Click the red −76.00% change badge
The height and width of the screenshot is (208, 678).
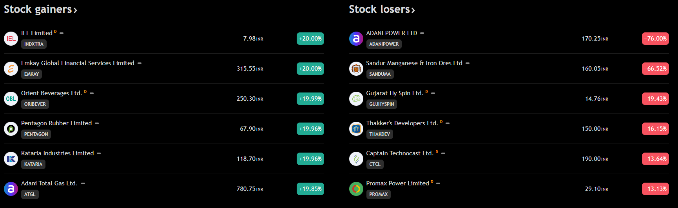(x=655, y=39)
